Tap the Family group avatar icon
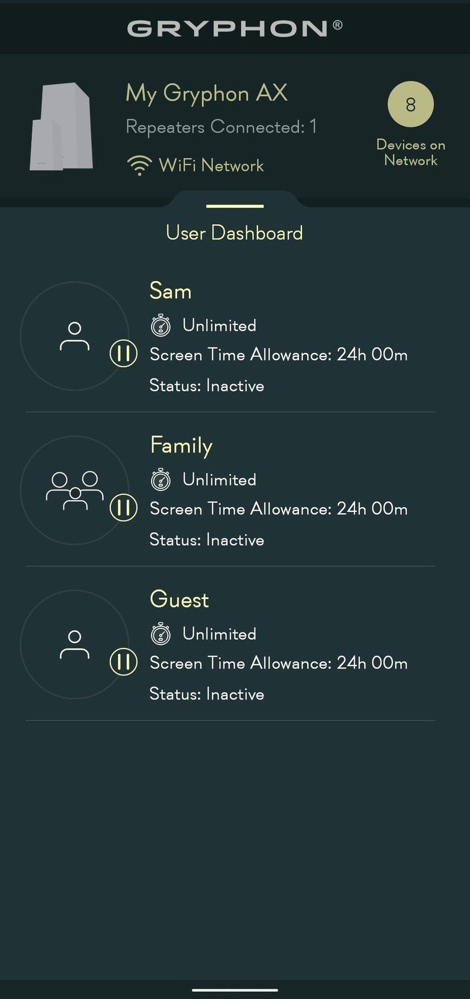 (75, 490)
